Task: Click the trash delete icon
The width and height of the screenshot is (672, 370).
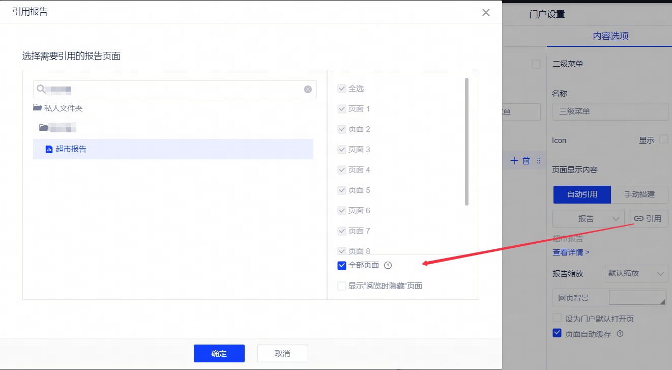Action: coord(526,160)
